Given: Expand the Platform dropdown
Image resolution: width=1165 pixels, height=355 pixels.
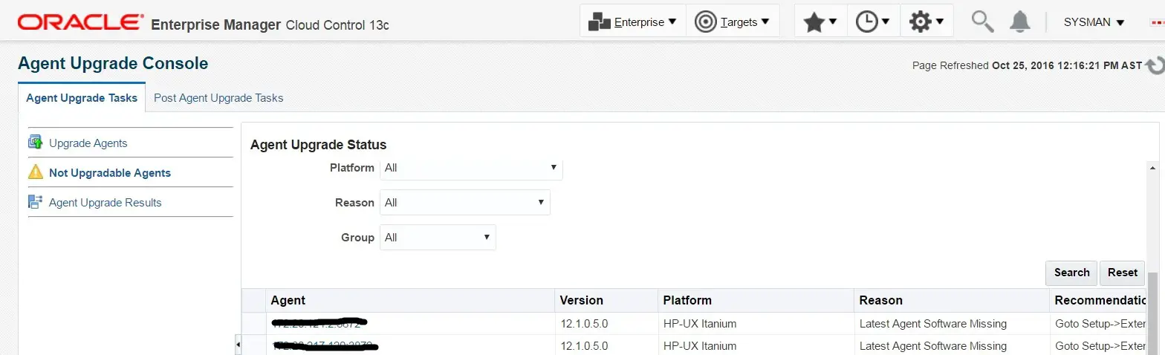Looking at the screenshot, I should coord(471,168).
